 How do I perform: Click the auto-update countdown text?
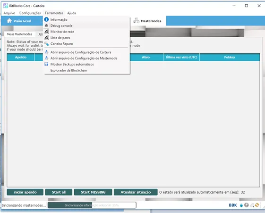[202, 192]
